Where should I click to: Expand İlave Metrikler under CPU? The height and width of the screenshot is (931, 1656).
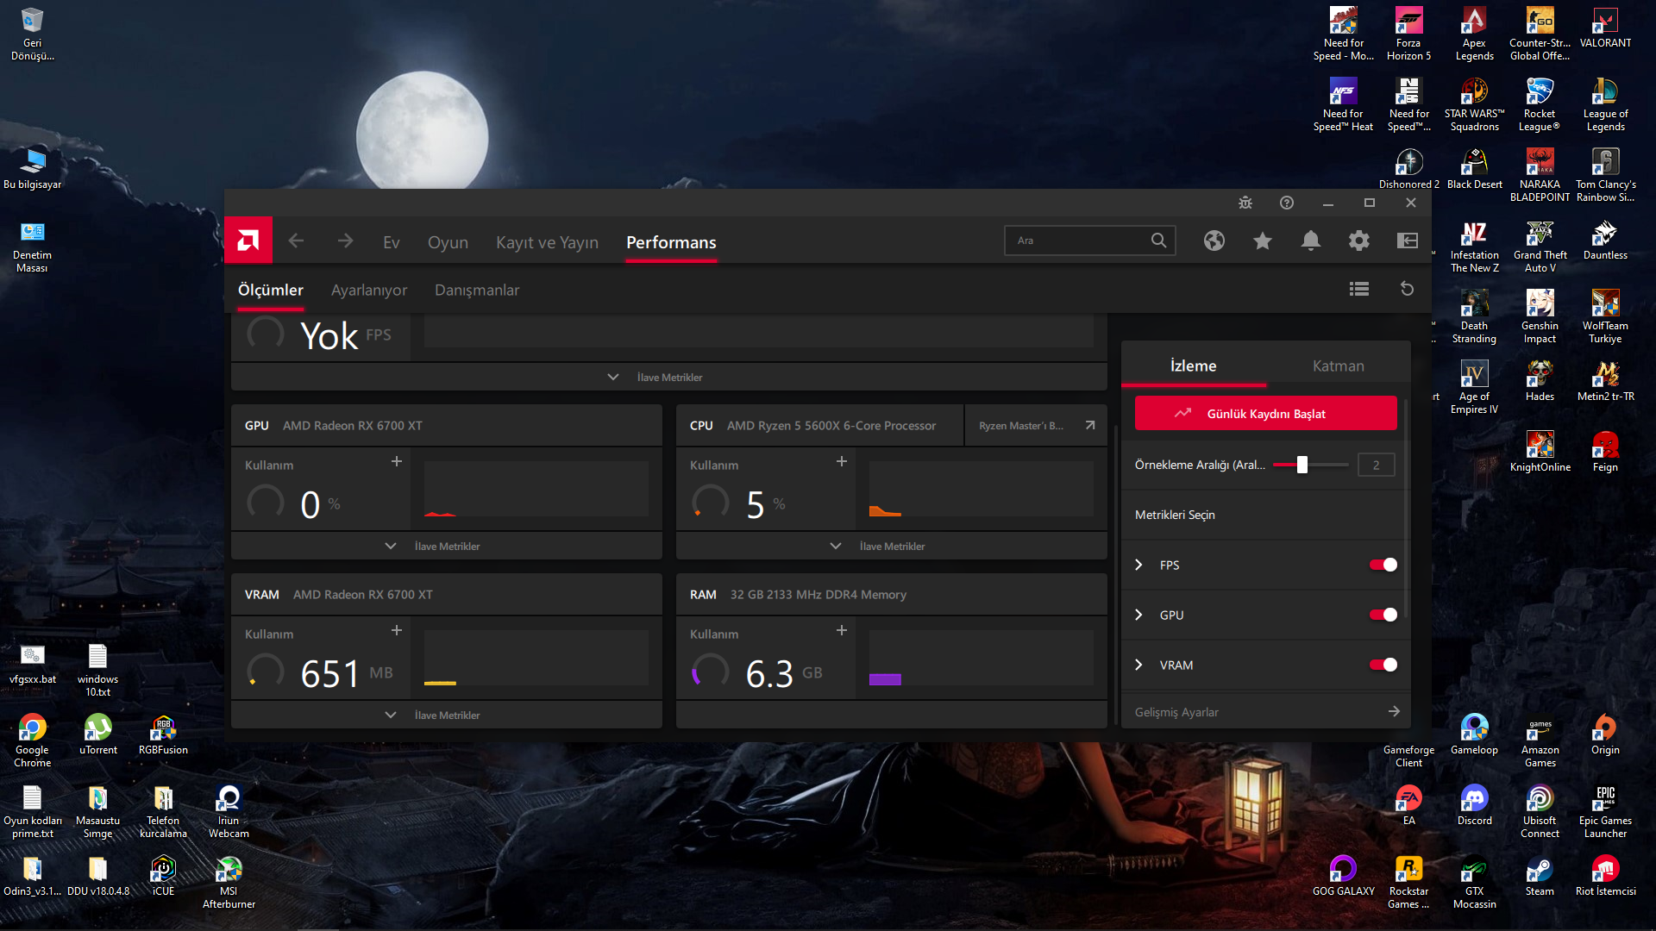(891, 546)
